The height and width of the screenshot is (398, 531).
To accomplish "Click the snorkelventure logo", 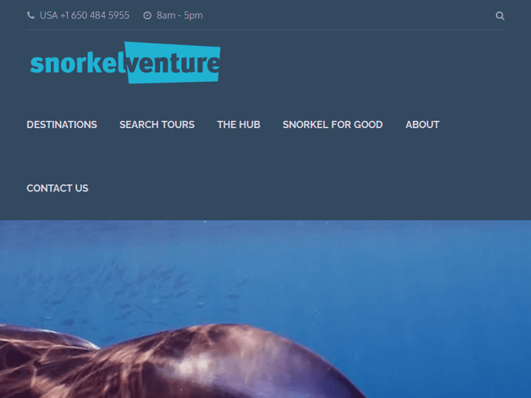I will (x=125, y=62).
